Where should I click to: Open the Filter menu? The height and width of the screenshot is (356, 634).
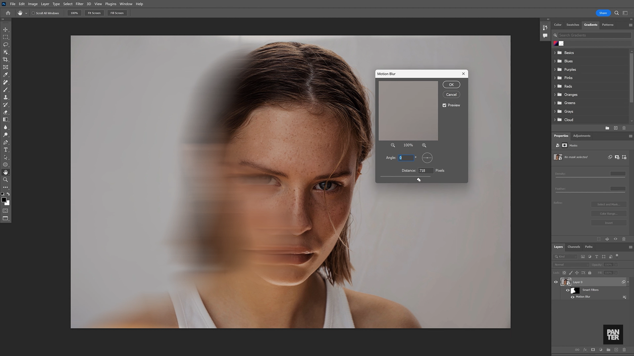point(79,4)
